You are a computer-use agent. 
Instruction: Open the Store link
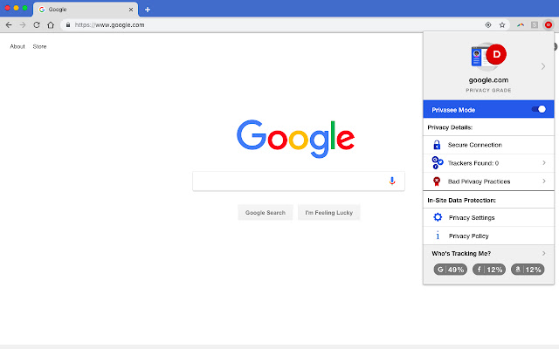(x=39, y=46)
